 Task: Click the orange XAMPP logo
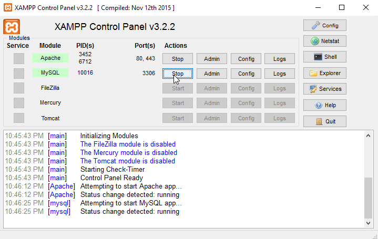tap(12, 27)
